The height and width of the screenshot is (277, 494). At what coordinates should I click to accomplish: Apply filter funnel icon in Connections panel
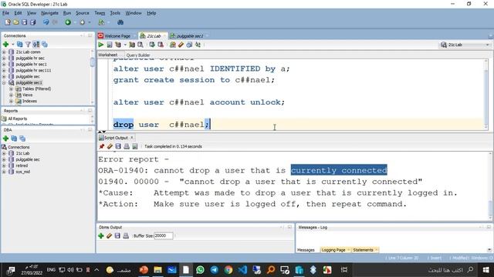tap(28, 45)
